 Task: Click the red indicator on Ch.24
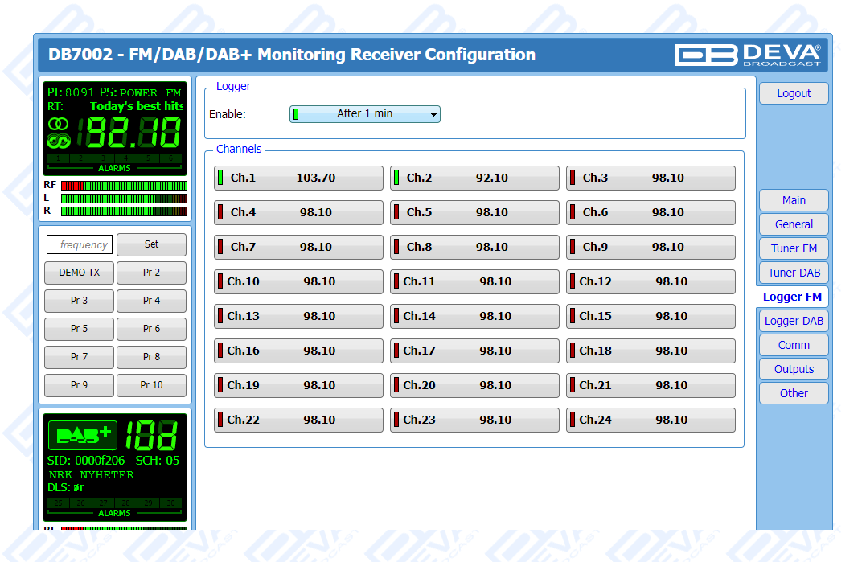click(572, 420)
